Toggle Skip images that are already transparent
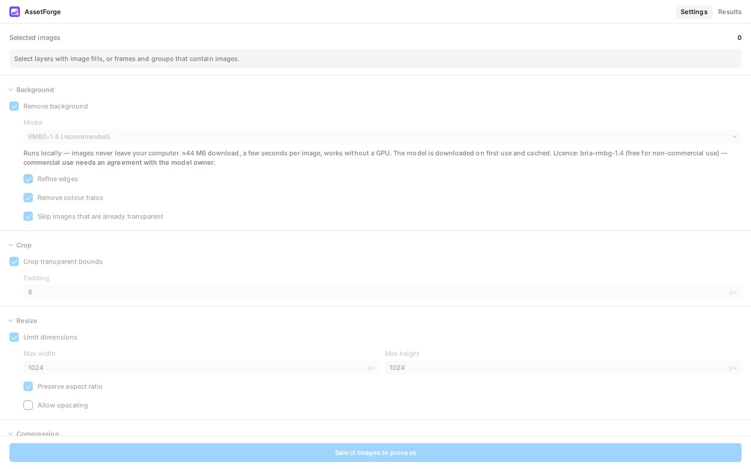The width and height of the screenshot is (751, 469). 28,216
